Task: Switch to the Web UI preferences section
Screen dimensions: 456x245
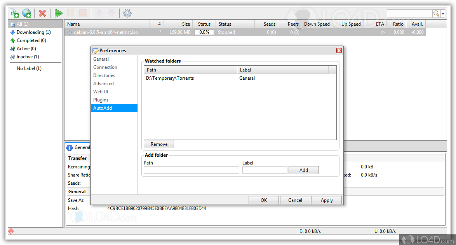Action: [x=101, y=92]
